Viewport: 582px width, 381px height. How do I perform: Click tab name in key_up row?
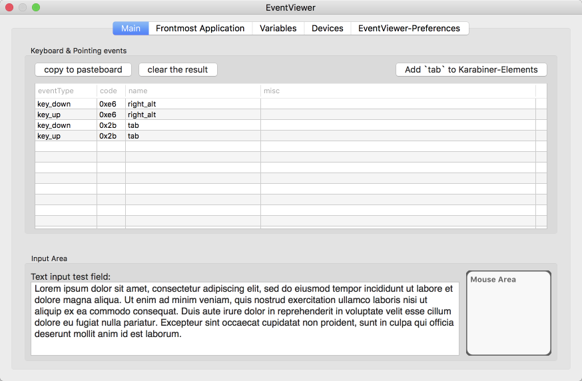[x=193, y=136]
